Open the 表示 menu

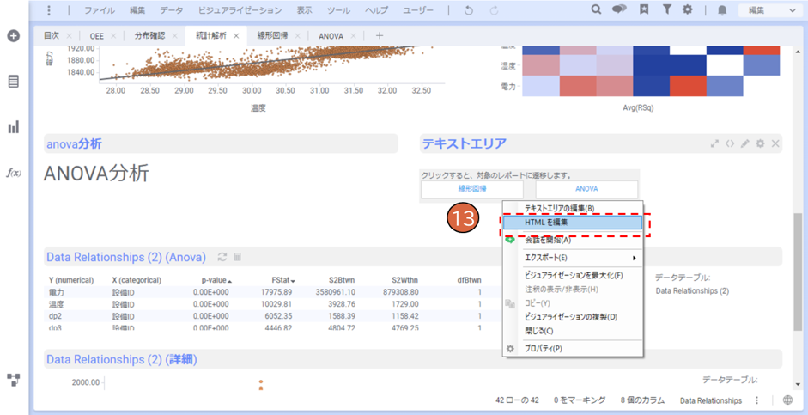click(305, 10)
